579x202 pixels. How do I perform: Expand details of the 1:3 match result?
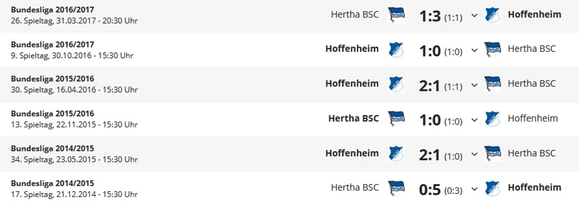pos(474,16)
